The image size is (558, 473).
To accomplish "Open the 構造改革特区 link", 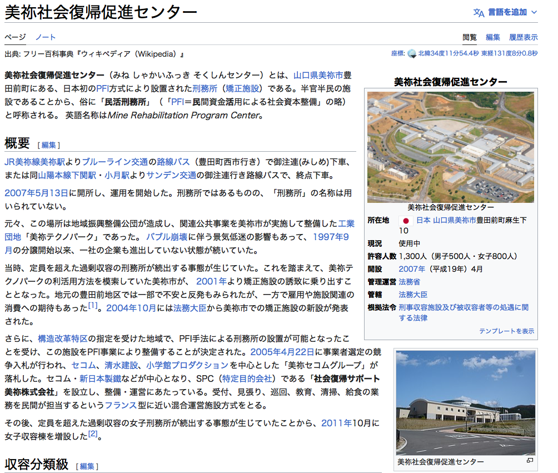I will 63,339.
